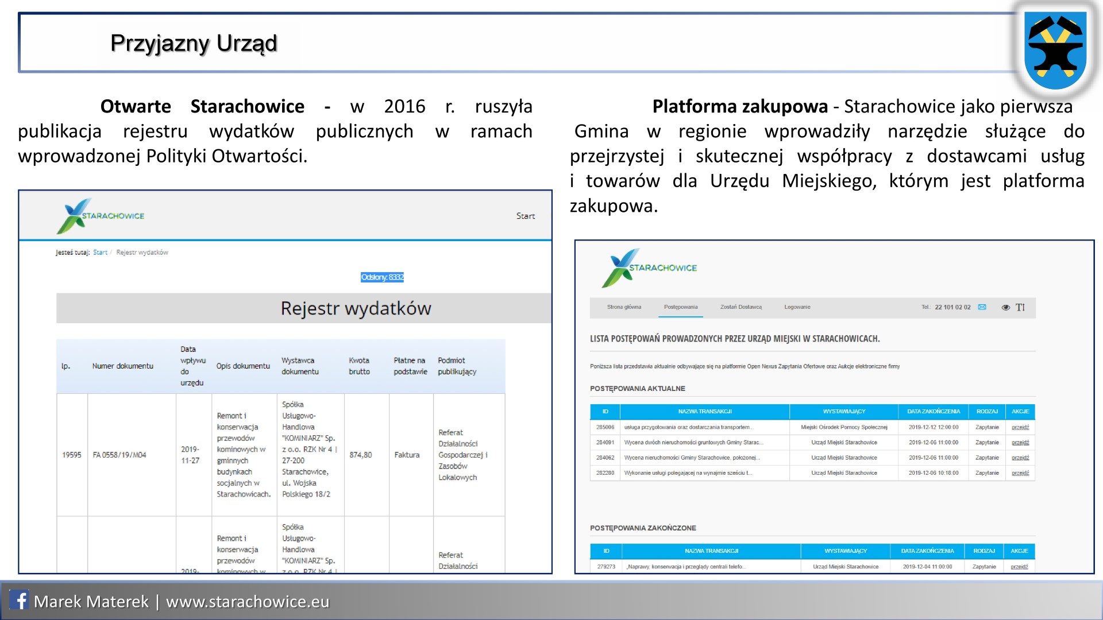Click document number FA 0558/19/M04
This screenshot has height=620, width=1103.
(119, 455)
